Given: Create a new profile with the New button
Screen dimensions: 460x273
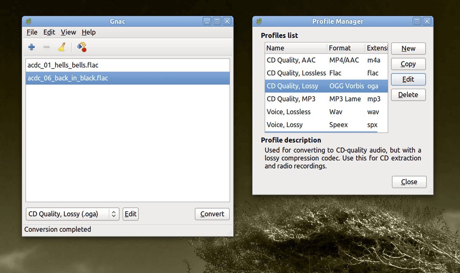Looking at the screenshot, I should pyautogui.click(x=408, y=48).
